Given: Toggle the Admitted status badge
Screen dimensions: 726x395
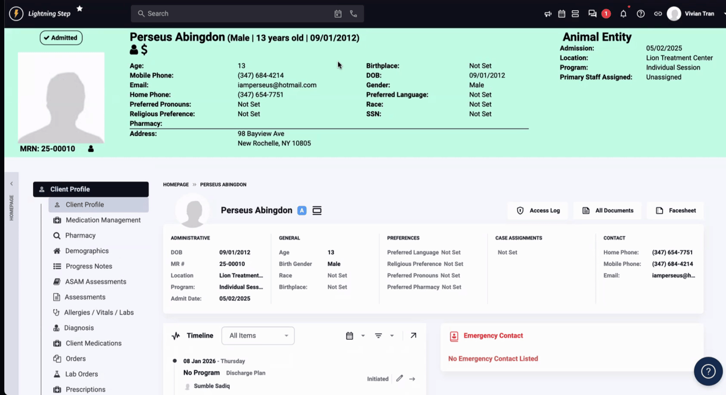Looking at the screenshot, I should (x=61, y=38).
